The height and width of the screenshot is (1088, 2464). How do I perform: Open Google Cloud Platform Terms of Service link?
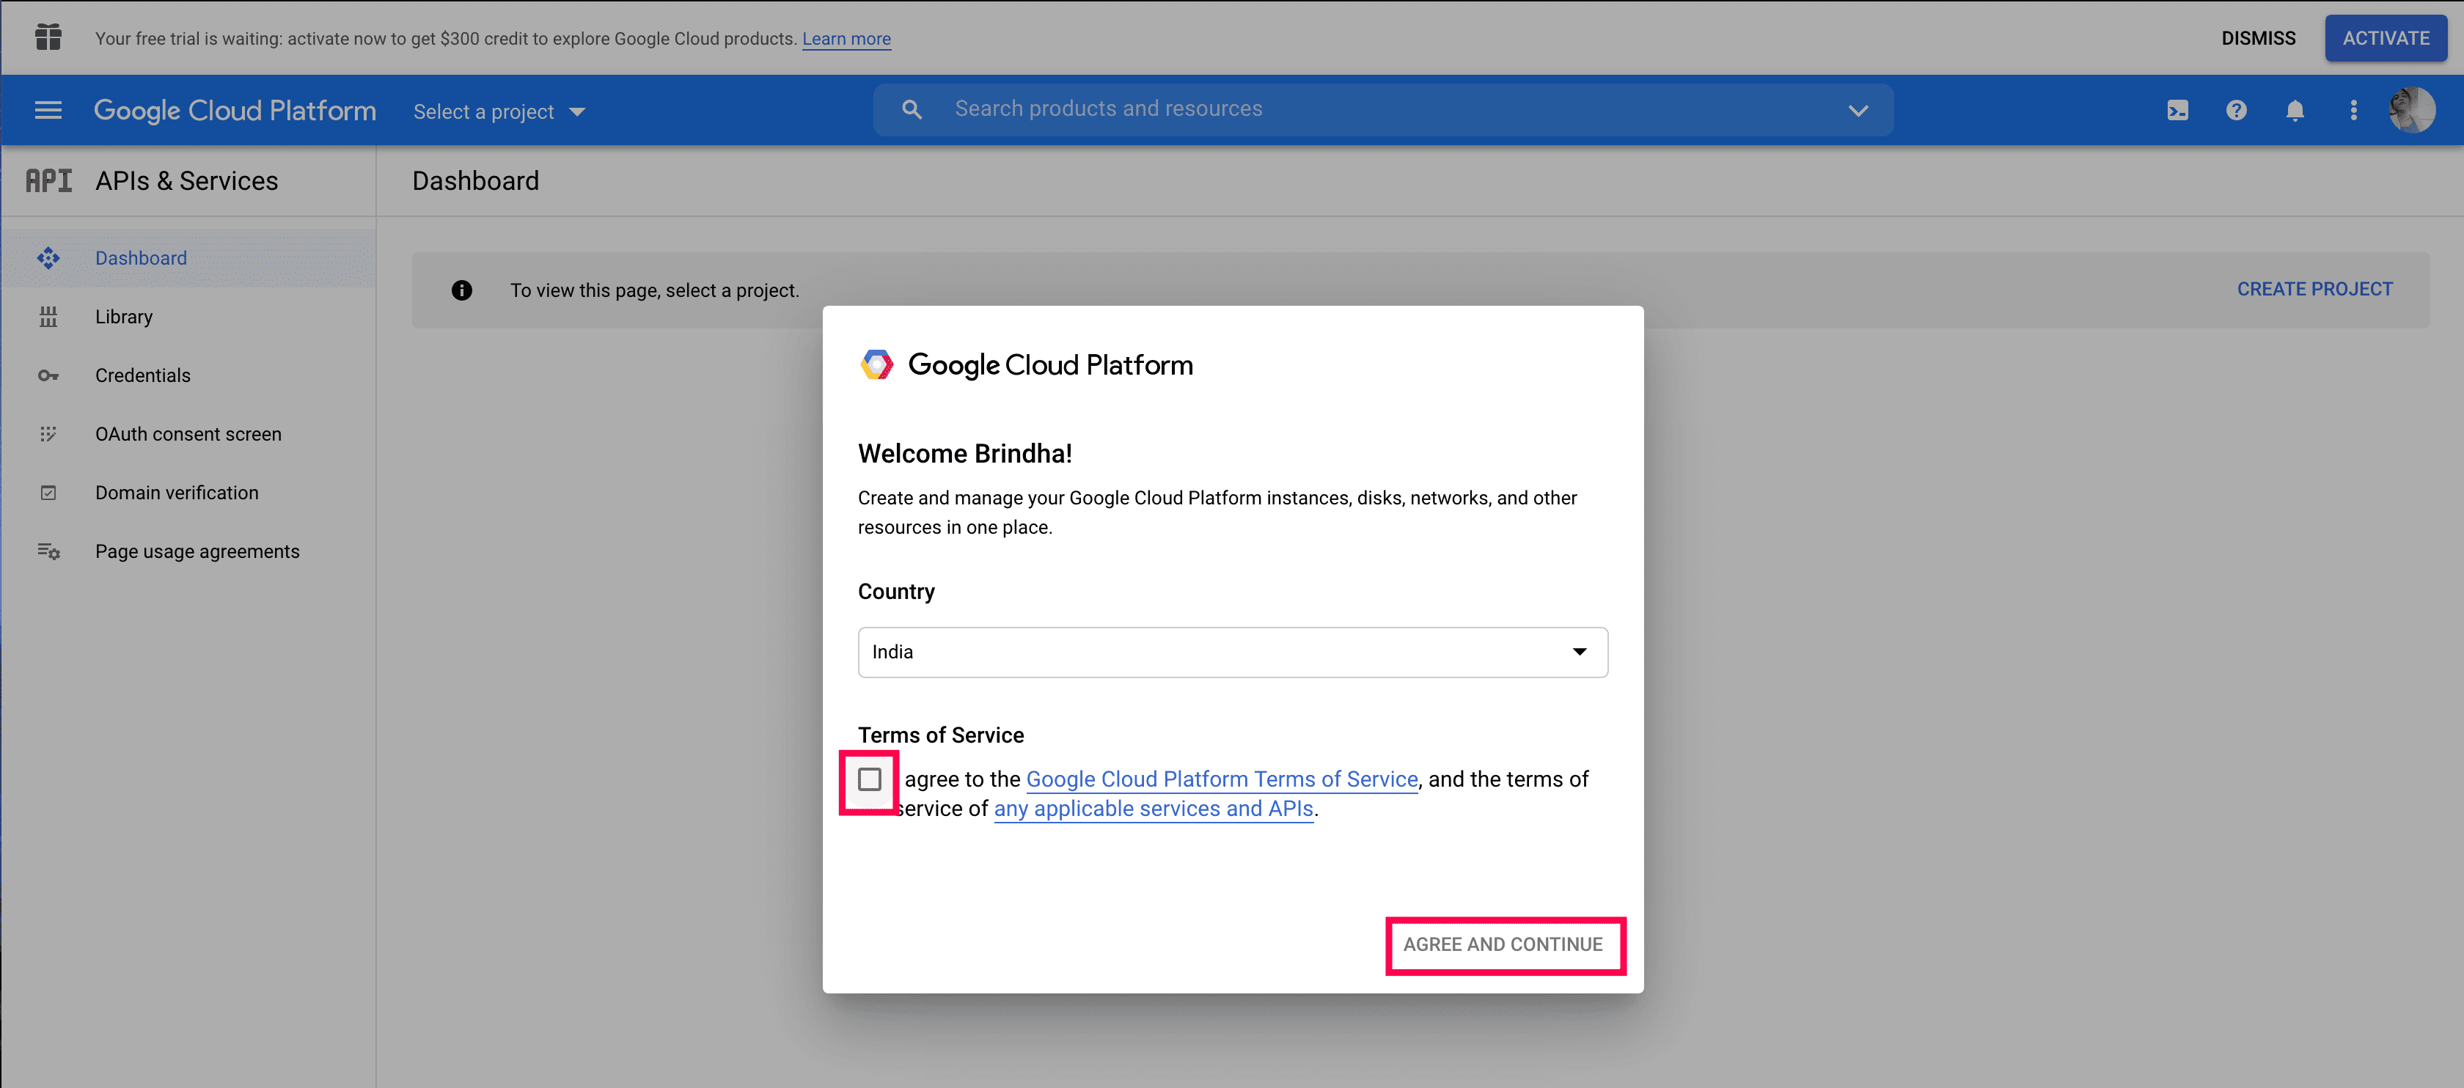pos(1222,779)
